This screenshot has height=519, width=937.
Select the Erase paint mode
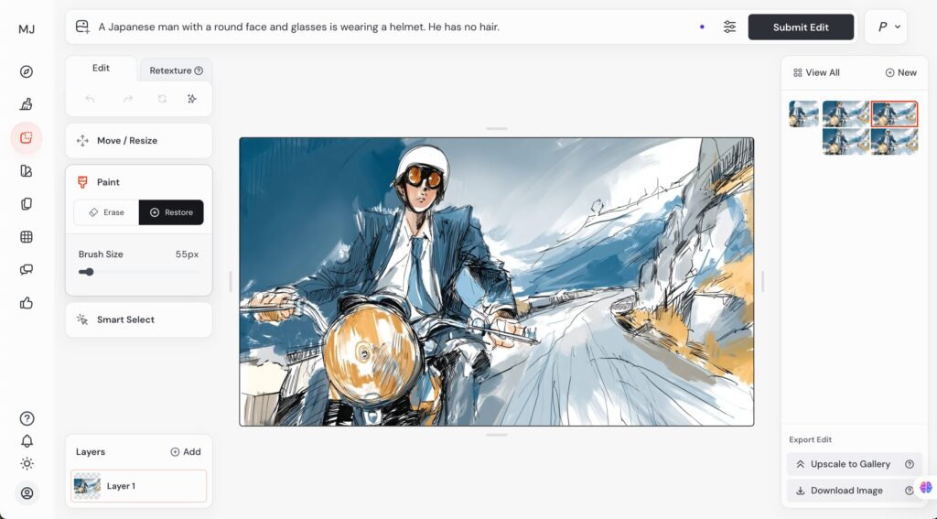click(106, 212)
